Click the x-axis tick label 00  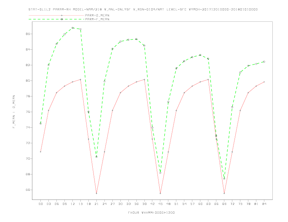(x=41, y=204)
